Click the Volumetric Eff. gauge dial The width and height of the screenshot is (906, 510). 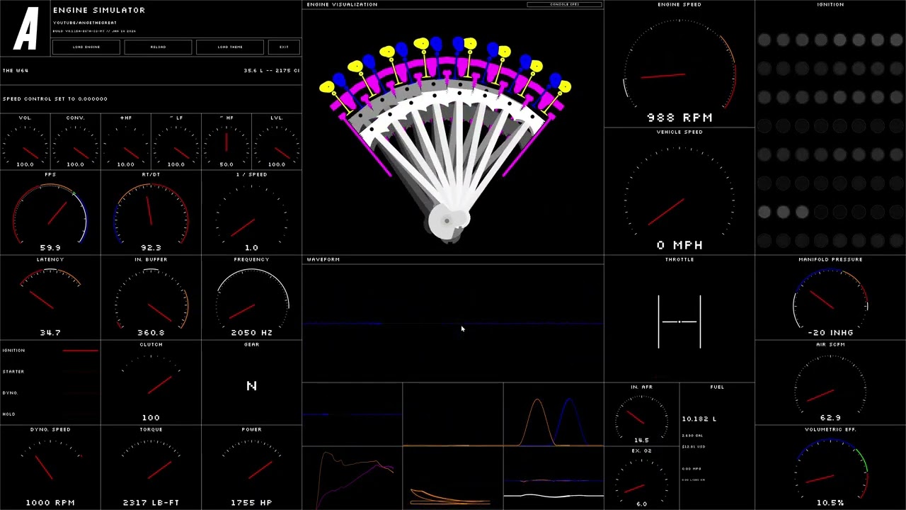(830, 467)
